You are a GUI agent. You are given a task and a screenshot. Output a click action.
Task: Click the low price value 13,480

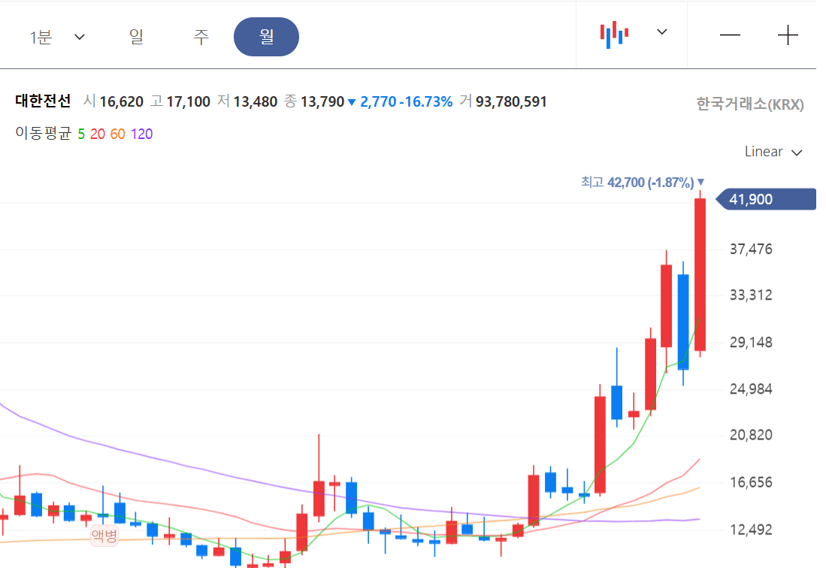pos(256,101)
